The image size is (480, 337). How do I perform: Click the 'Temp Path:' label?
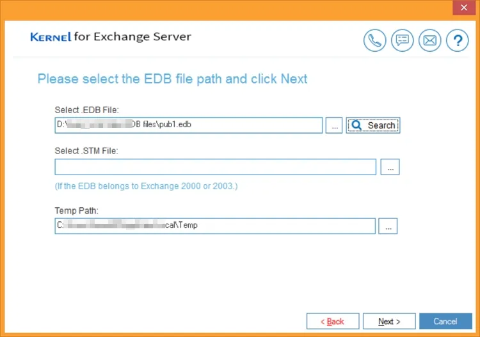(77, 210)
